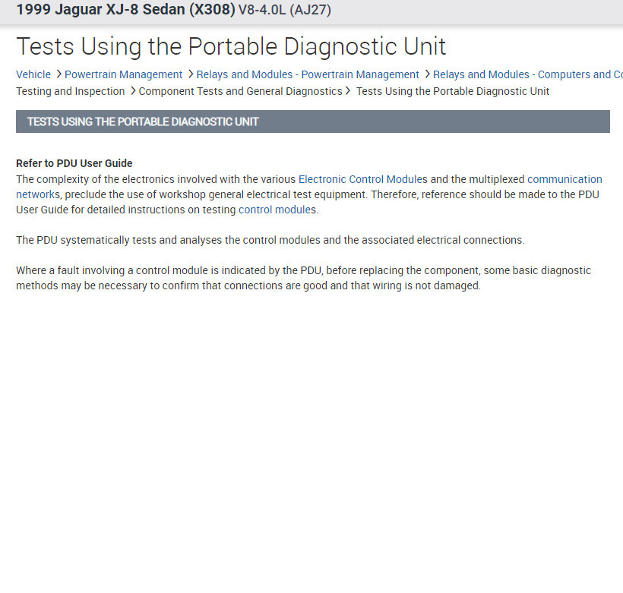
Task: Click chevron before Component Tests breadcrumb
Action: 132,91
